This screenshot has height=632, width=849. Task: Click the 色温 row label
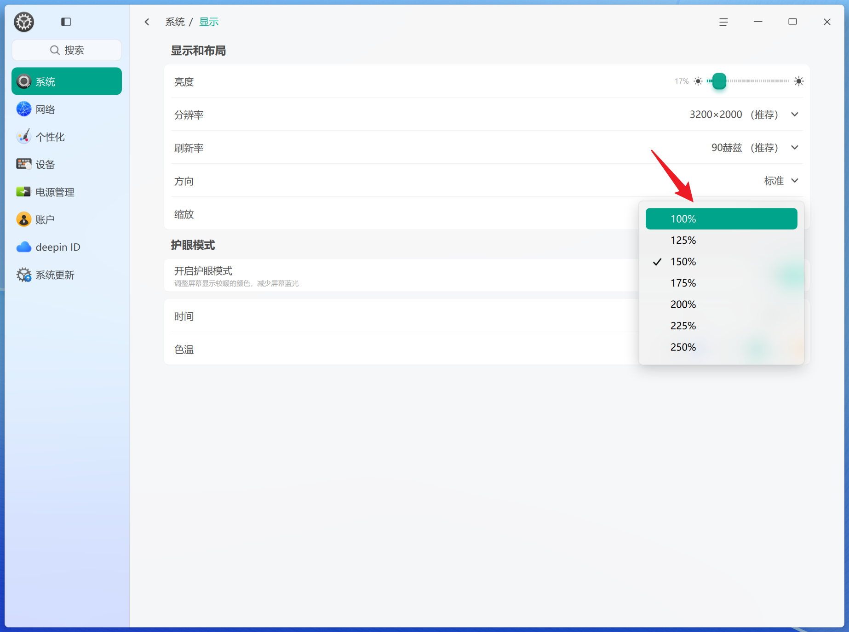[184, 350]
